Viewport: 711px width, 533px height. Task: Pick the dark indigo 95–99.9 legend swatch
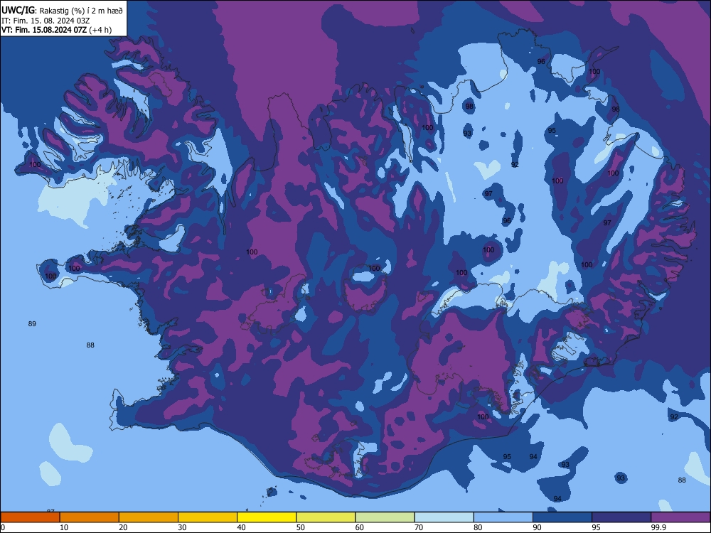tap(621, 517)
